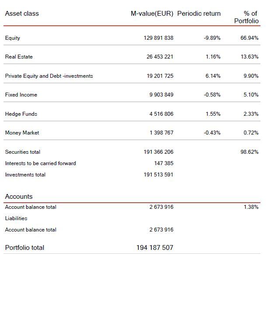Click the Accounts section heading
This screenshot has width=267, height=325.
pyautogui.click(x=19, y=196)
